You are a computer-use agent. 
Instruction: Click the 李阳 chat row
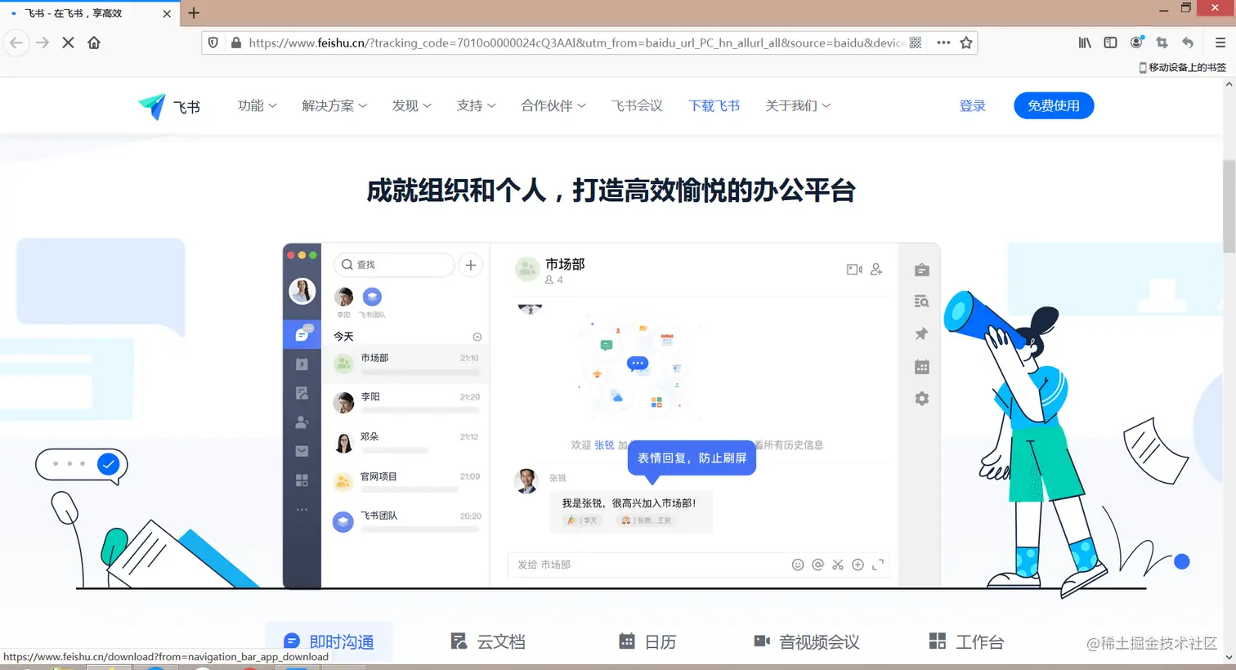click(x=406, y=401)
